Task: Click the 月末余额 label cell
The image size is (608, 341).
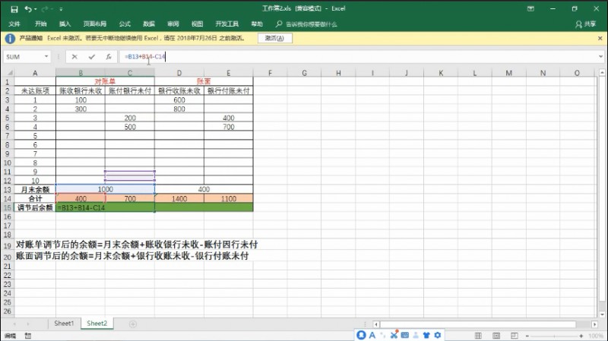Action: 35,190
